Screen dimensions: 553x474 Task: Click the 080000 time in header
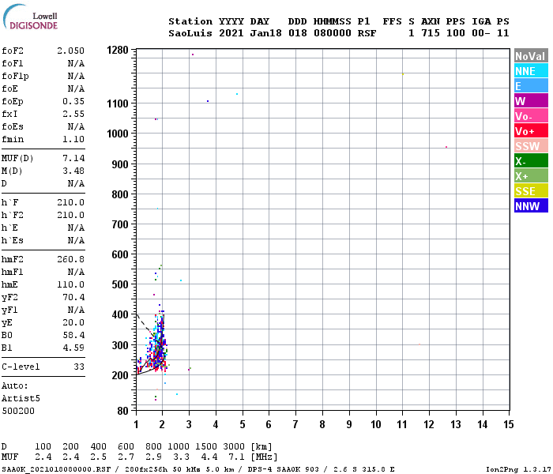(333, 33)
